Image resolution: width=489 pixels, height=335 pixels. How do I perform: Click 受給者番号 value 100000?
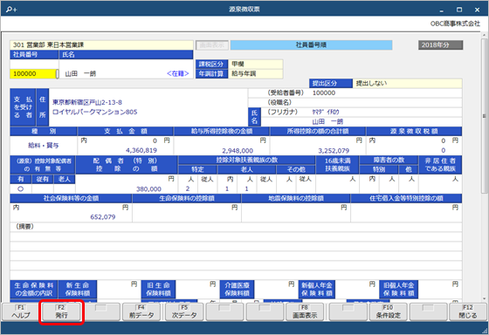pos(324,92)
